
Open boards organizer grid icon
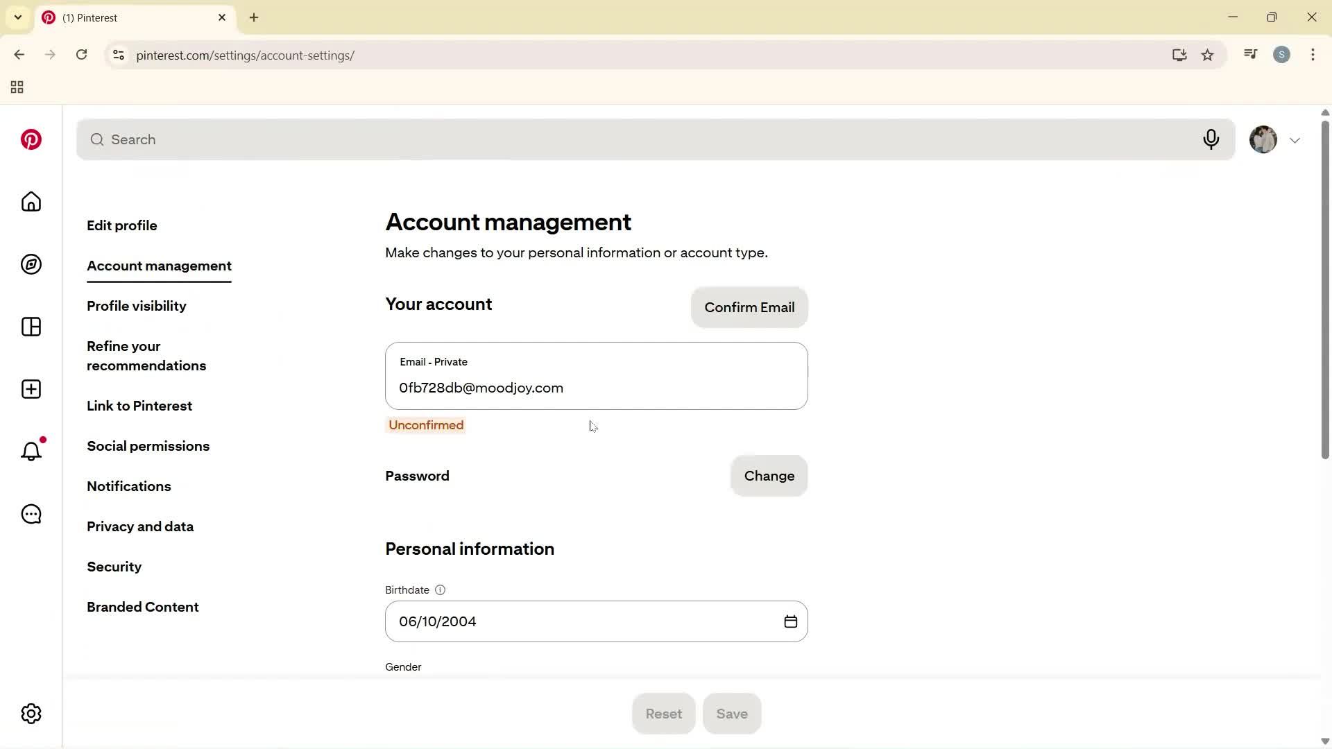31,327
